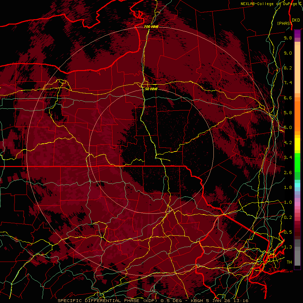
Task: Select the 0.2 legend value
Action: pos(288,217)
